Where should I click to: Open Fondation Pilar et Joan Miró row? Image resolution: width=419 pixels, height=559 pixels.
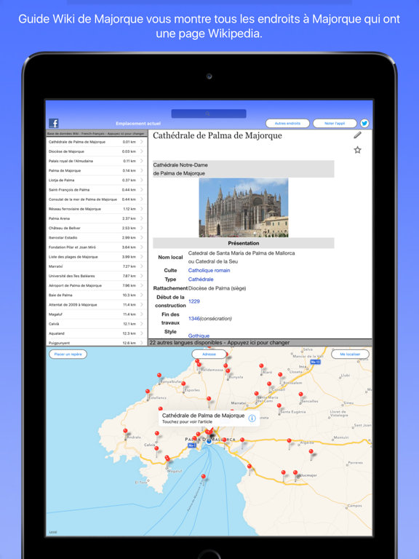pyautogui.click(x=97, y=247)
